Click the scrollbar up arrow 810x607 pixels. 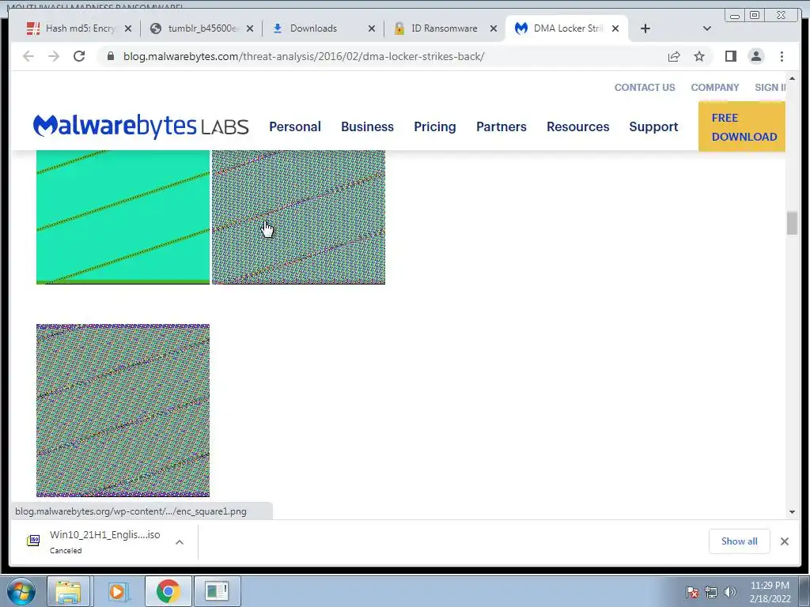pos(792,78)
